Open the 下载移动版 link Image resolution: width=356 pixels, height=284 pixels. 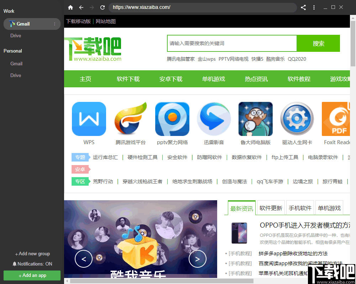click(78, 22)
